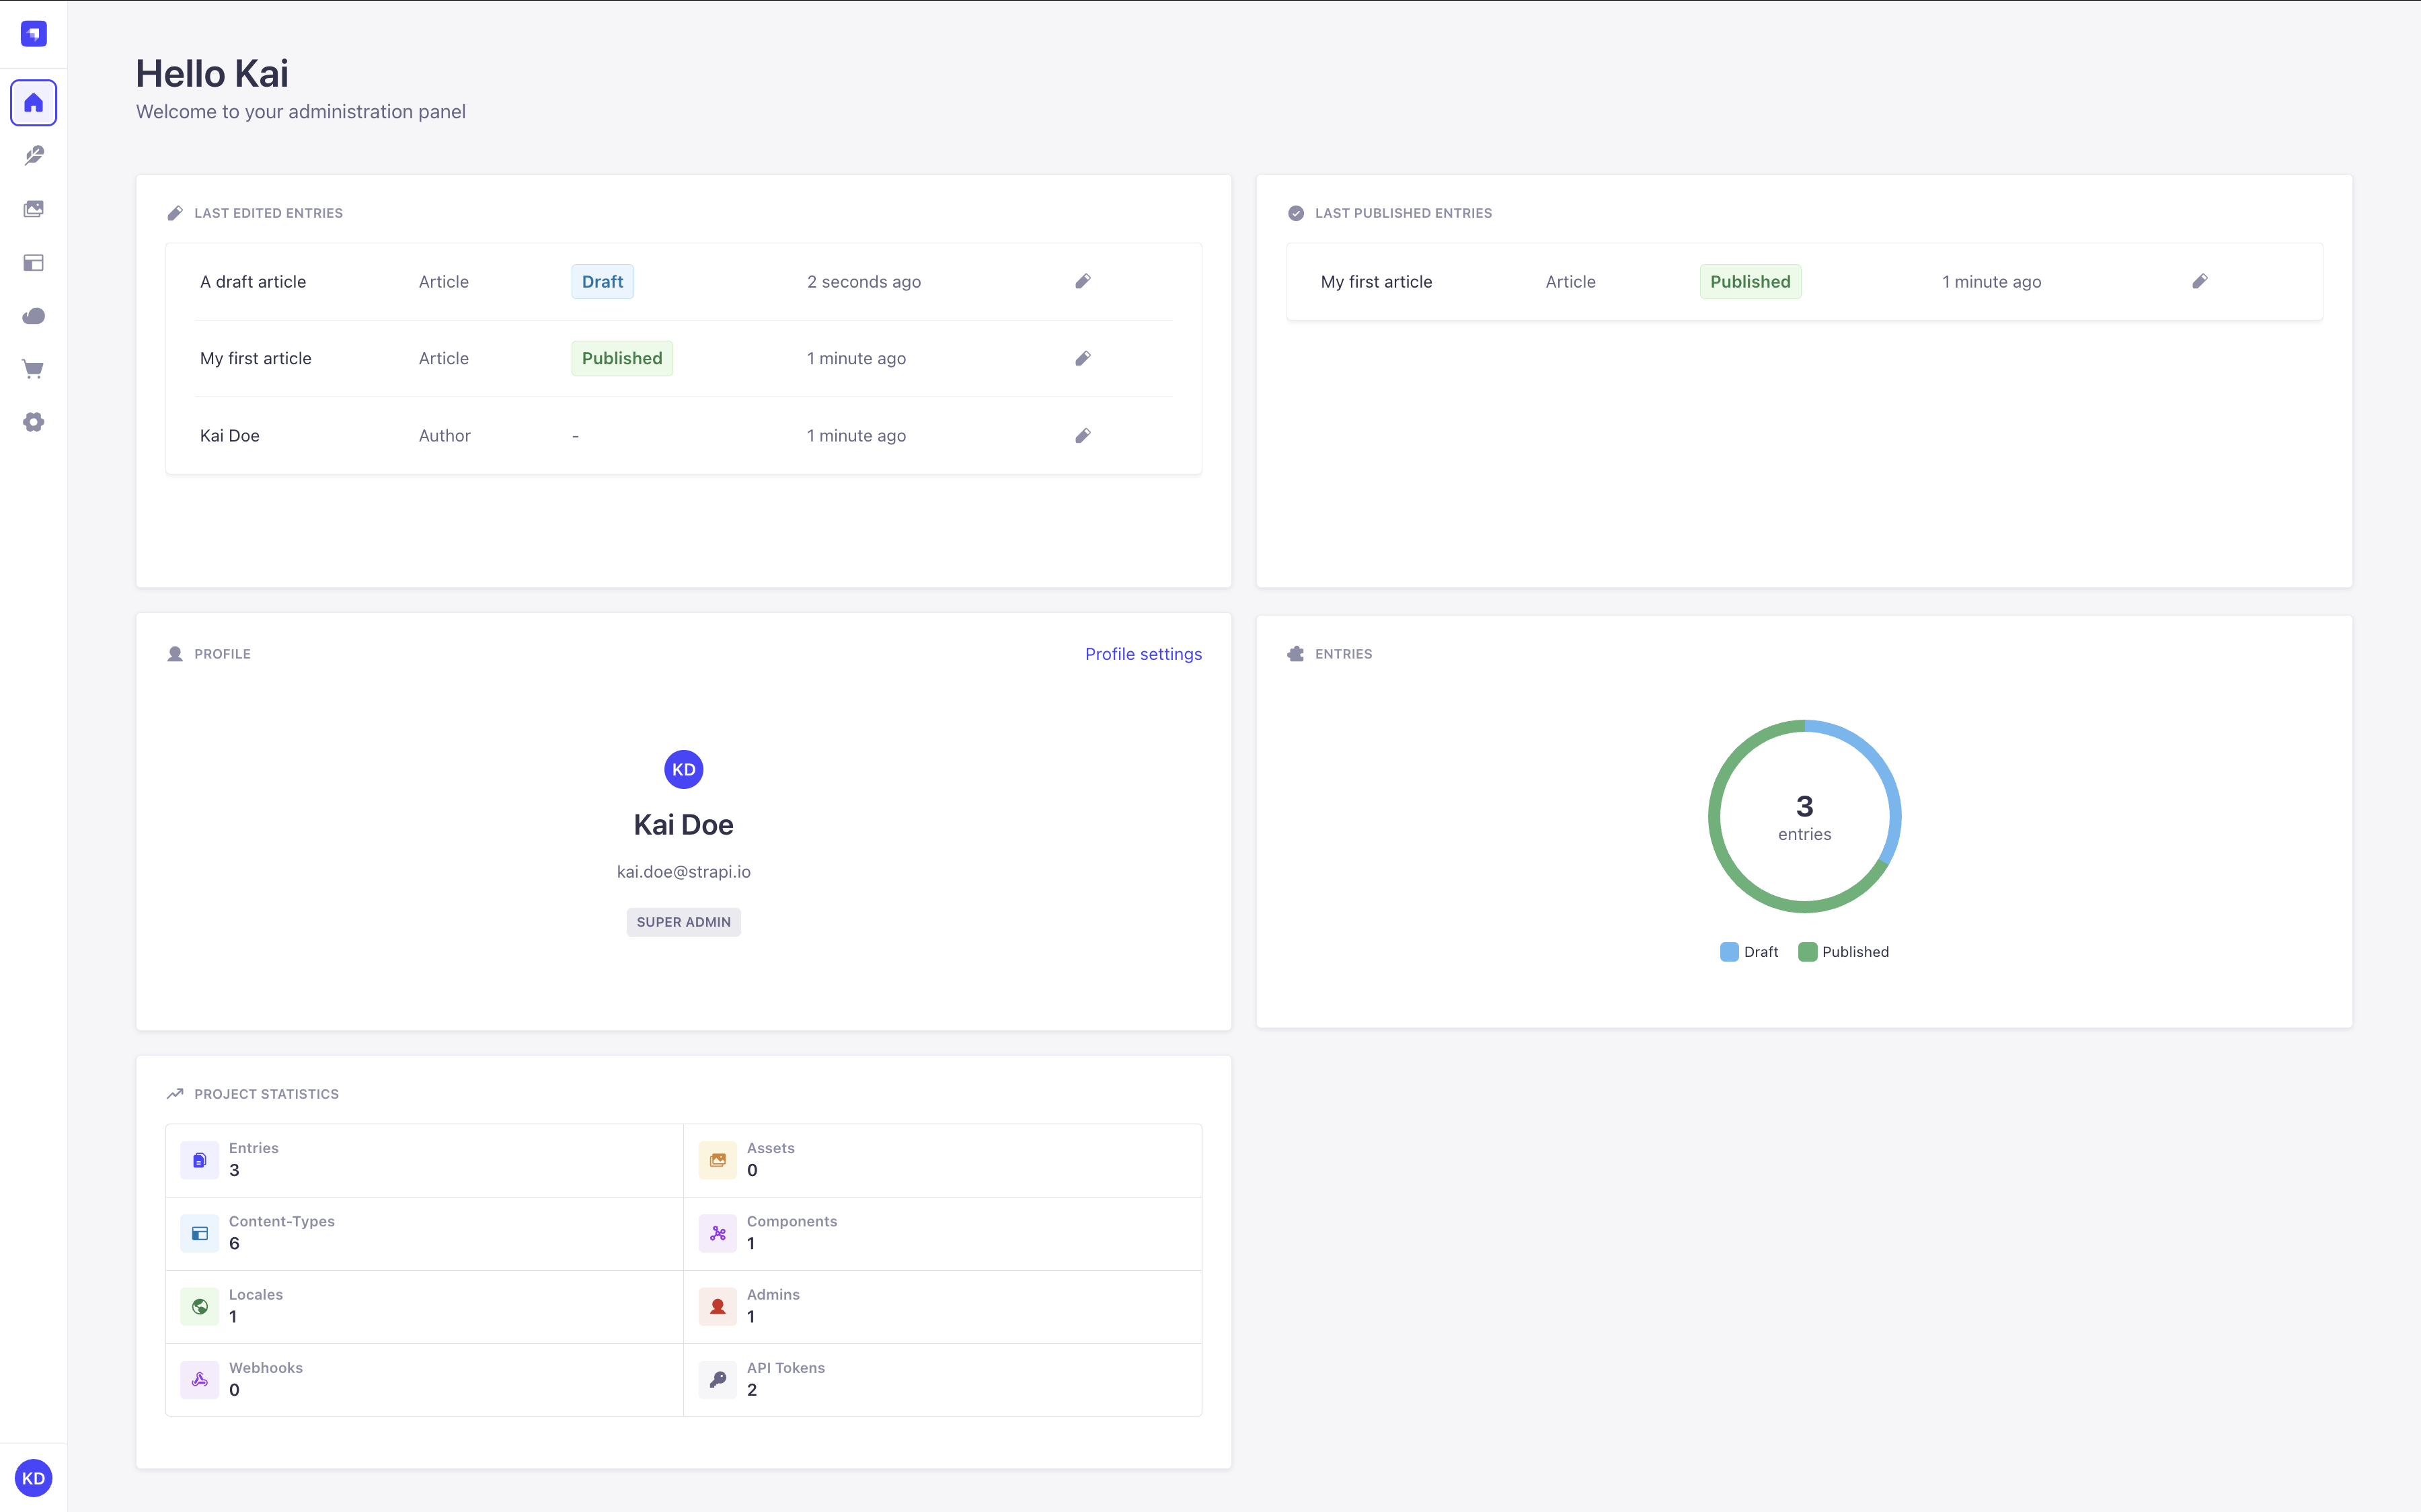Open the Content-Type Builder icon
The height and width of the screenshot is (1512, 2421).
coord(33,263)
